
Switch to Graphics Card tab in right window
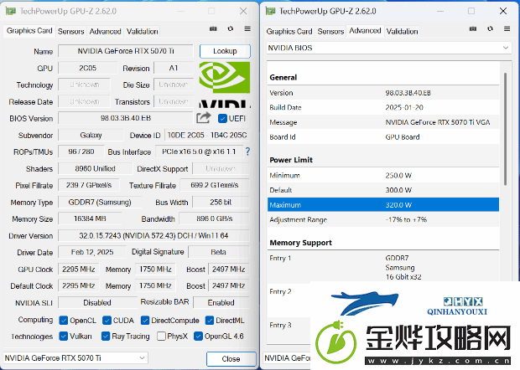click(x=289, y=32)
